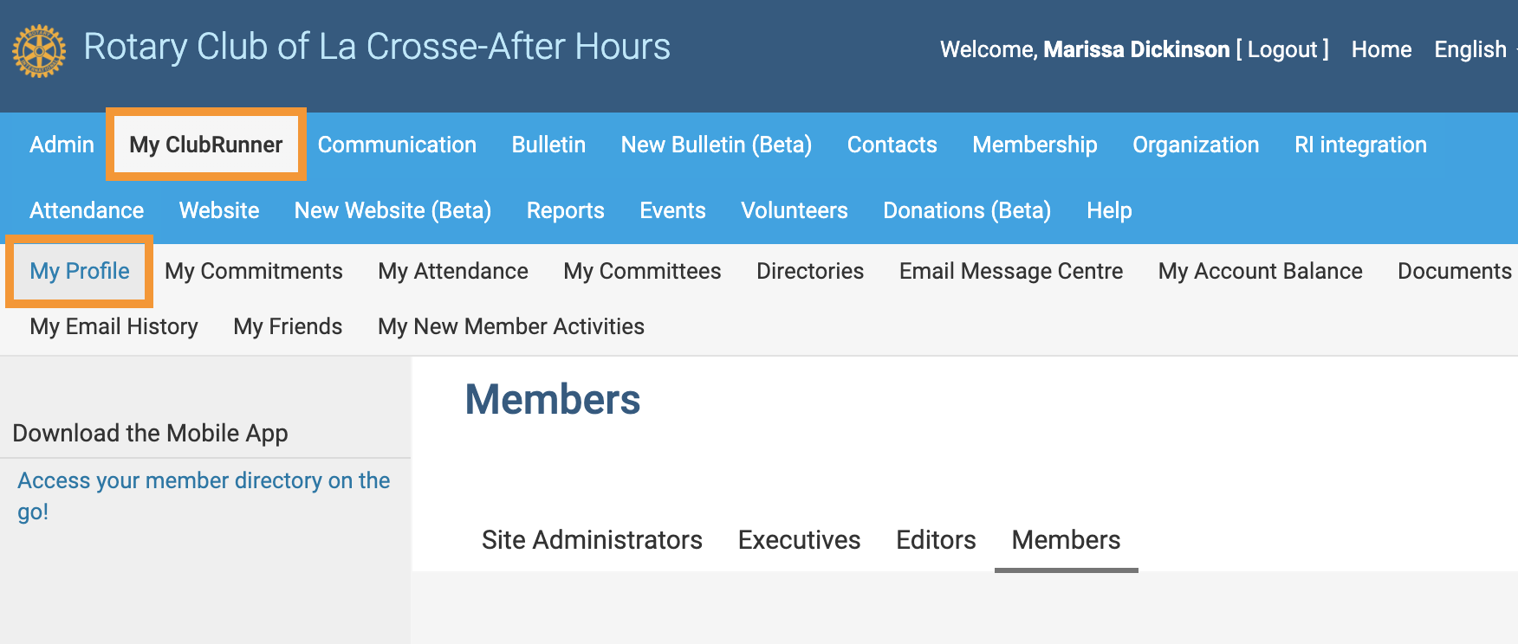
Task: Open My Commitments page
Action: pos(254,271)
